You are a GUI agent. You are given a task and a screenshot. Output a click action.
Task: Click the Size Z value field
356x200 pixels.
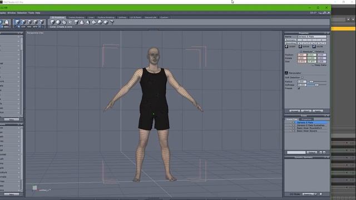pos(322,62)
